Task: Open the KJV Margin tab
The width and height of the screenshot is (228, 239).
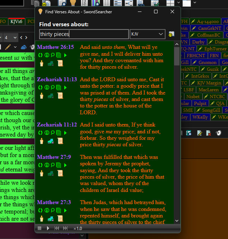Action: [206, 83]
